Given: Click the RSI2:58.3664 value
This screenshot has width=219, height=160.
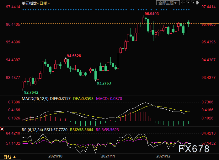Looking at the screenshot, I should tap(82, 130).
